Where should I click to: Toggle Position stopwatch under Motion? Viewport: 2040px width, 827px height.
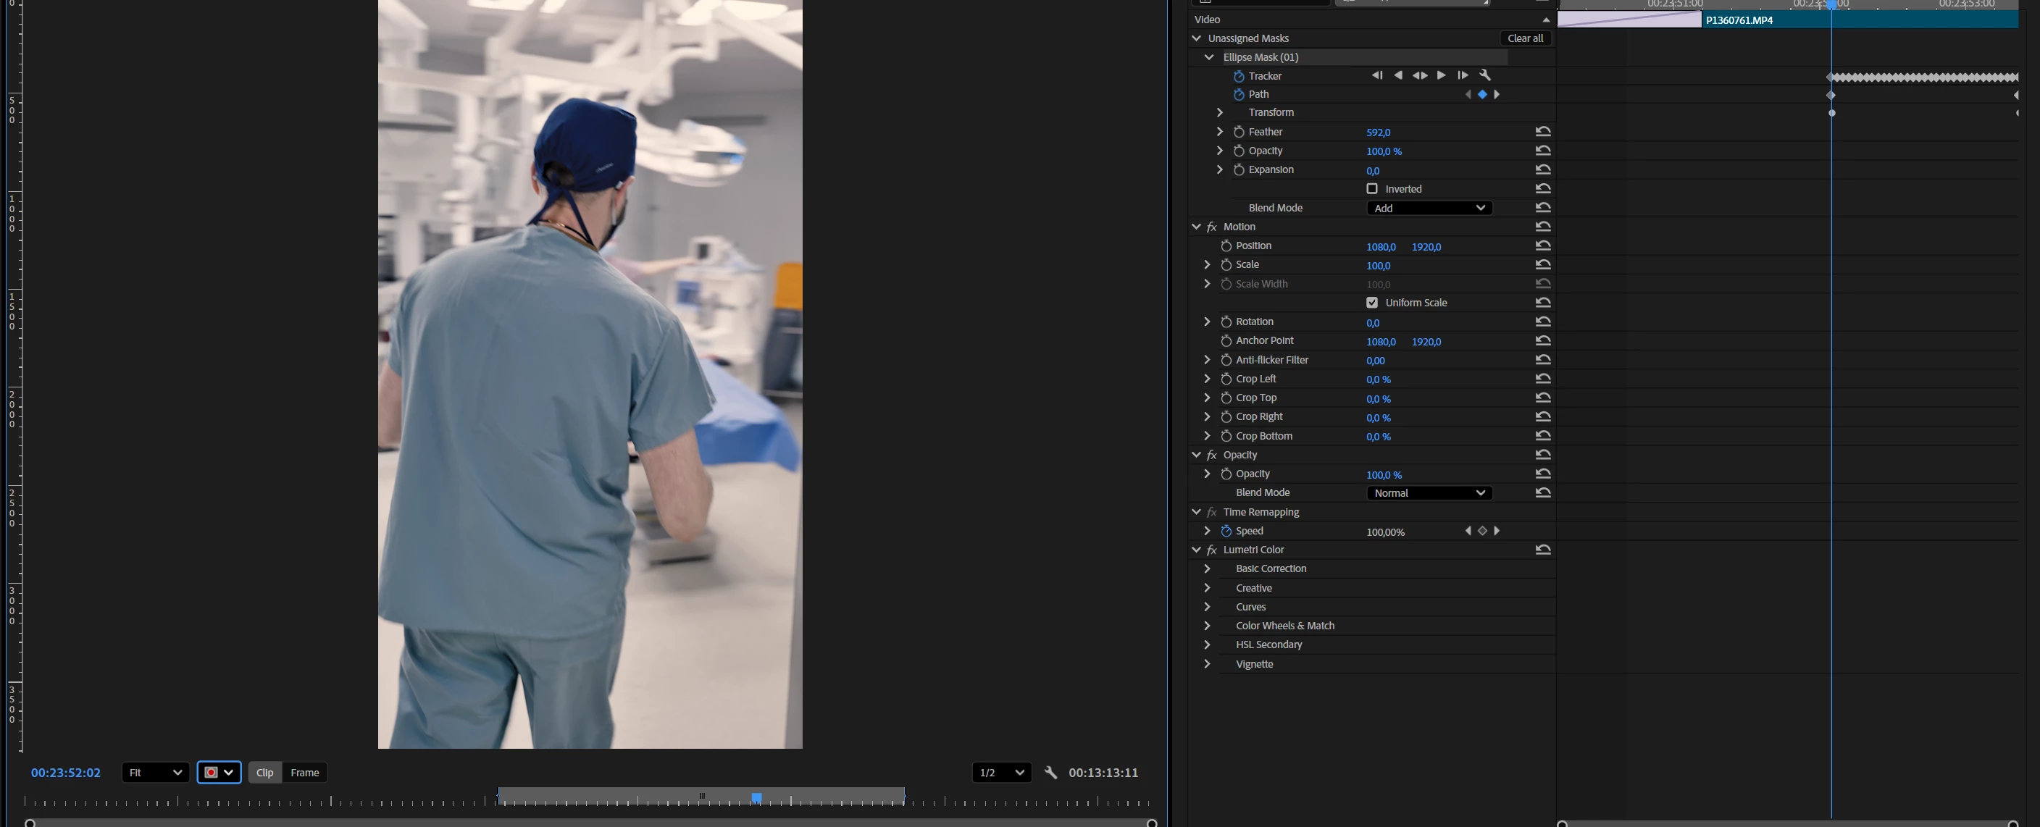coord(1226,246)
